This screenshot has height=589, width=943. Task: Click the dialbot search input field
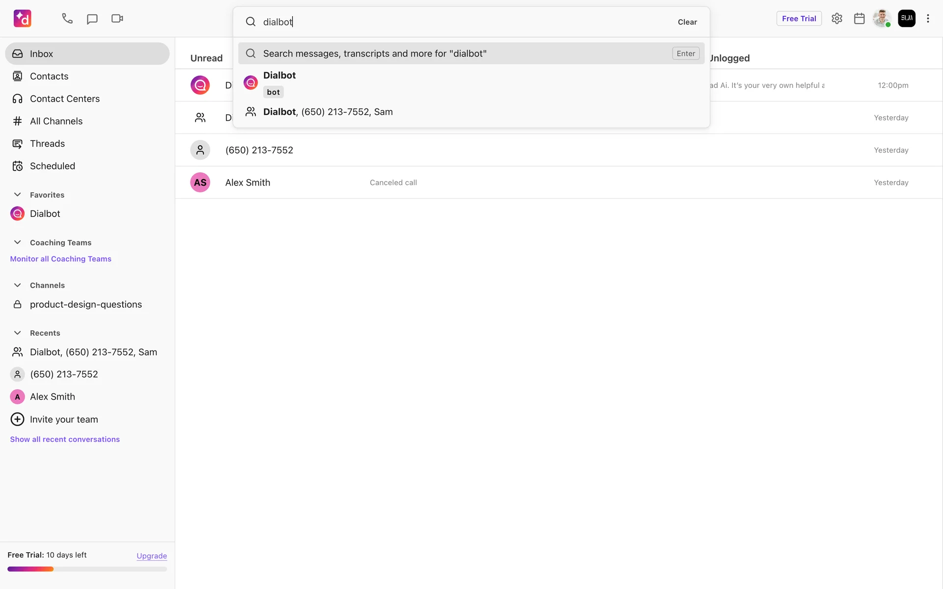[x=462, y=22]
